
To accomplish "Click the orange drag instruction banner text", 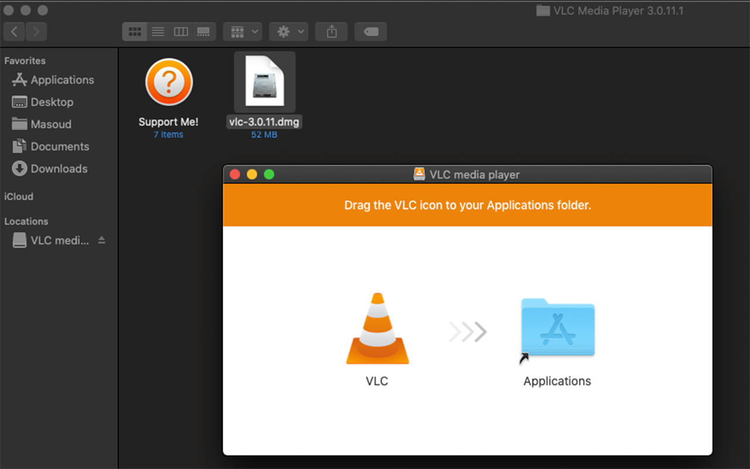I will tap(468, 205).
